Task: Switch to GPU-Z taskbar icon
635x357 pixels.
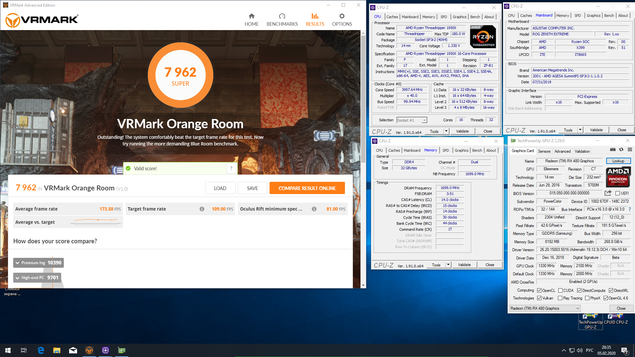Action: coord(122,350)
